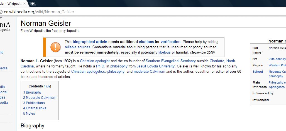Jump to 4 External links section
Screen dimensions: 286x131
tap(35, 108)
